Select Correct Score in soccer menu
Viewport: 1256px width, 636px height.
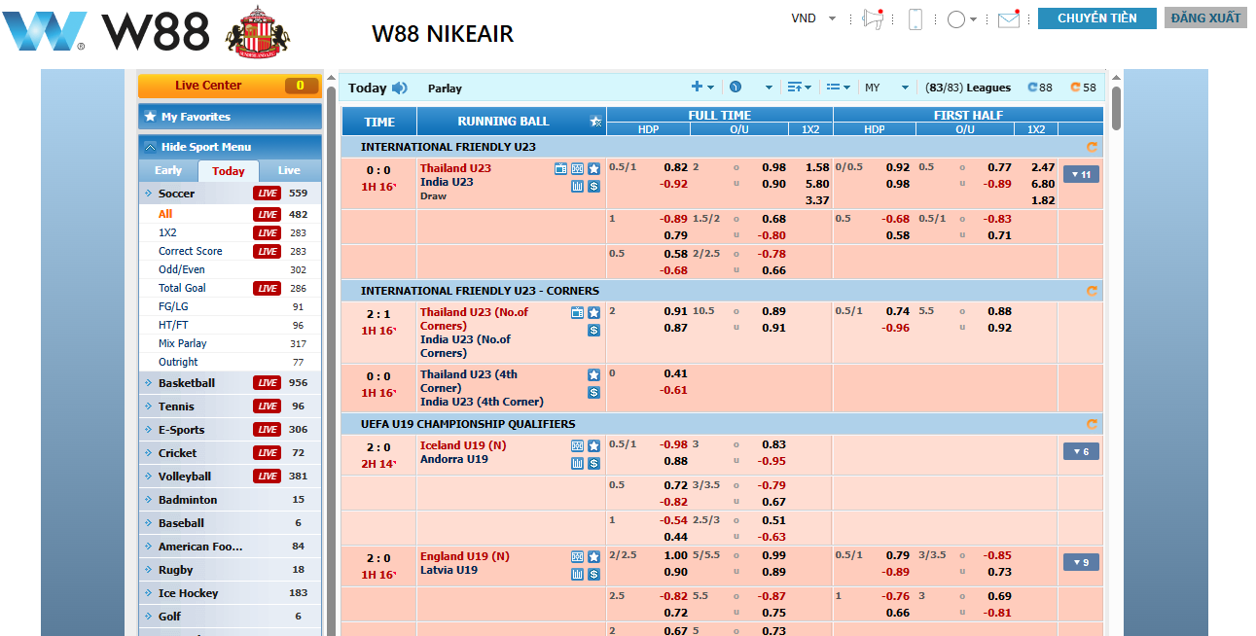click(x=190, y=251)
